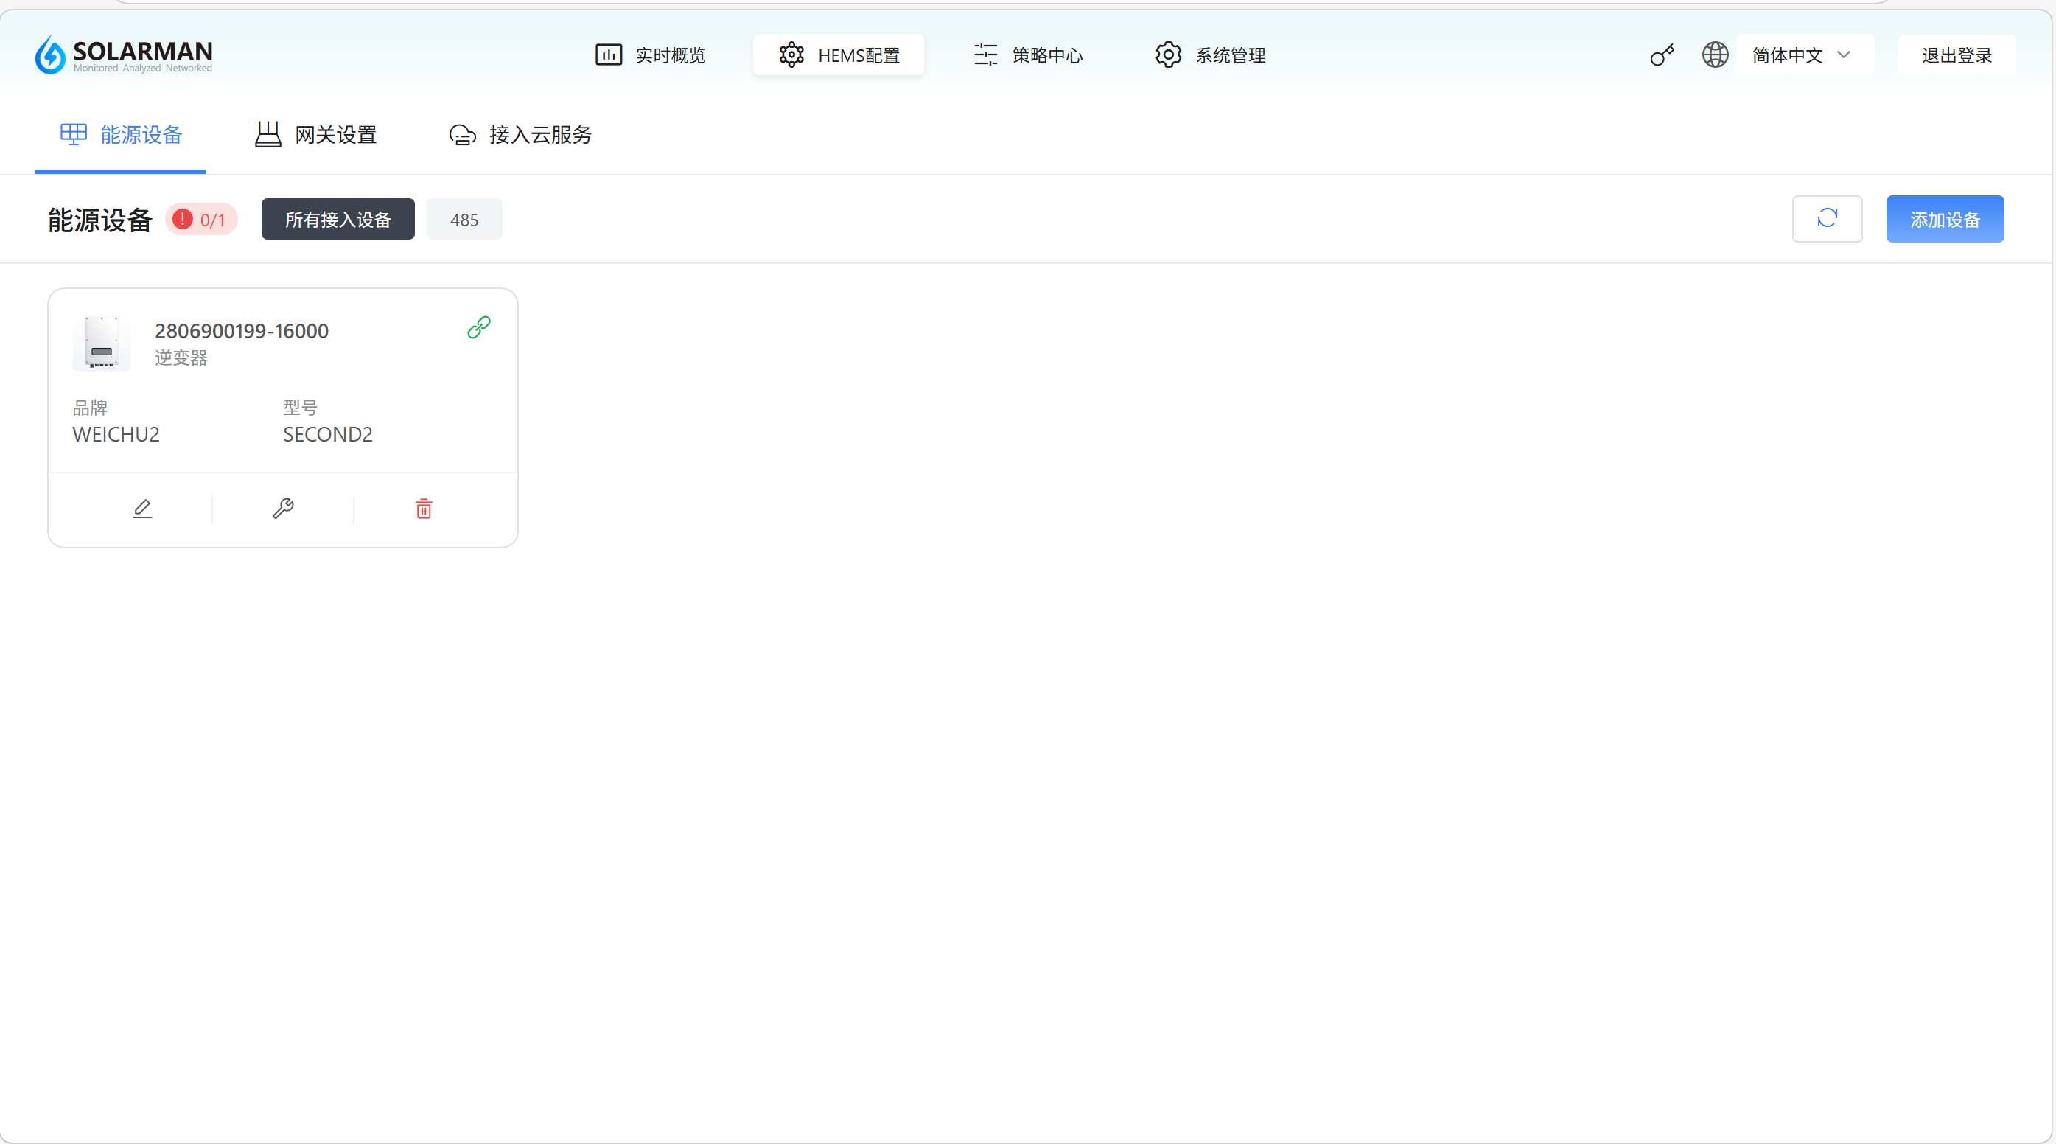2056x1144 pixels.
Task: Open 策略中心 menu item
Action: click(1028, 55)
